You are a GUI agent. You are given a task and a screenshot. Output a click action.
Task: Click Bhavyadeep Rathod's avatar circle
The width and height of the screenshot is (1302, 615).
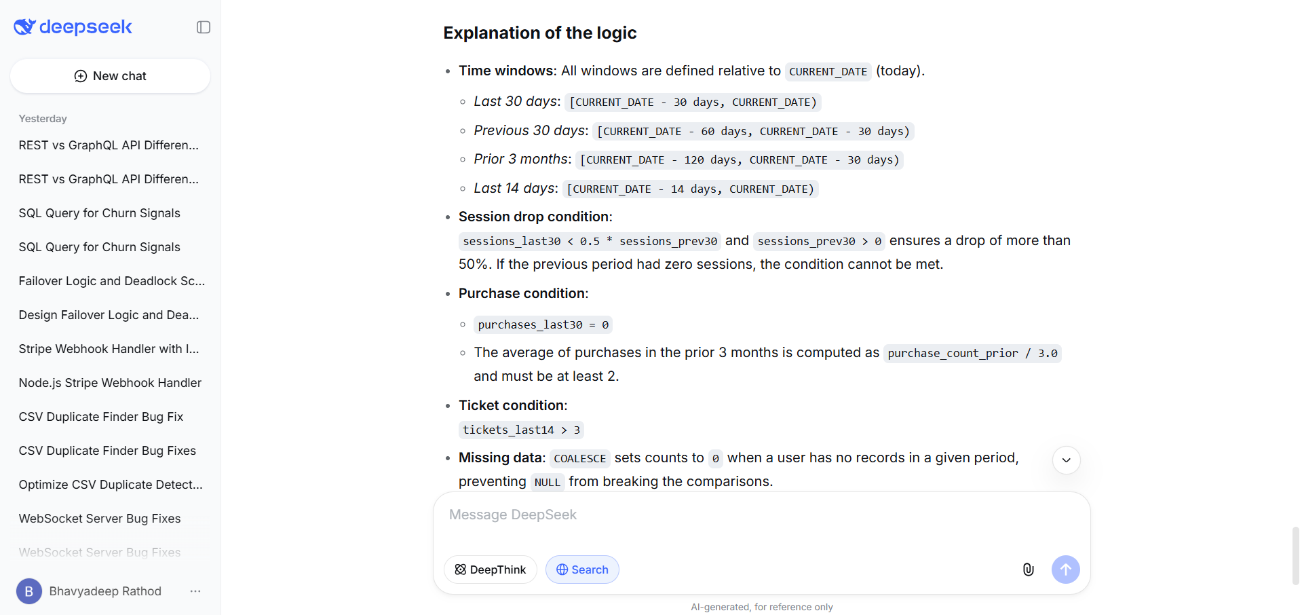pos(28,591)
